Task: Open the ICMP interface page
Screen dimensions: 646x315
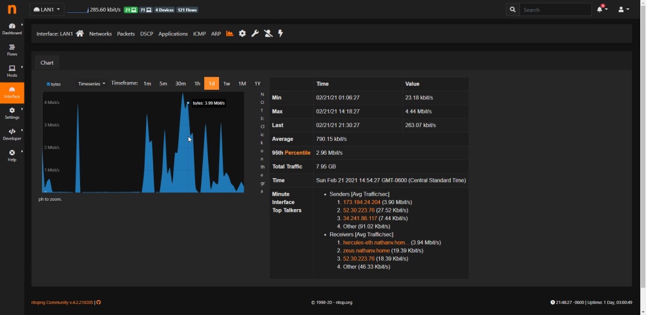Action: (200, 34)
